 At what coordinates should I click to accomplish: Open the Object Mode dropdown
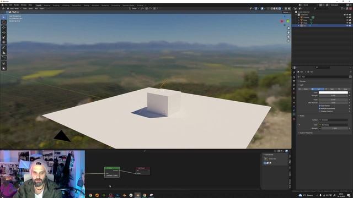14,9
